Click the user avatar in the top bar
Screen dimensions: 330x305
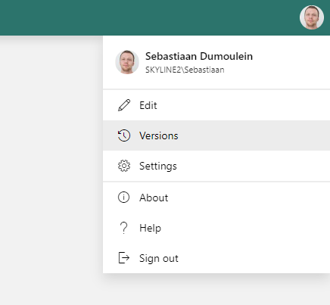pyautogui.click(x=312, y=17)
